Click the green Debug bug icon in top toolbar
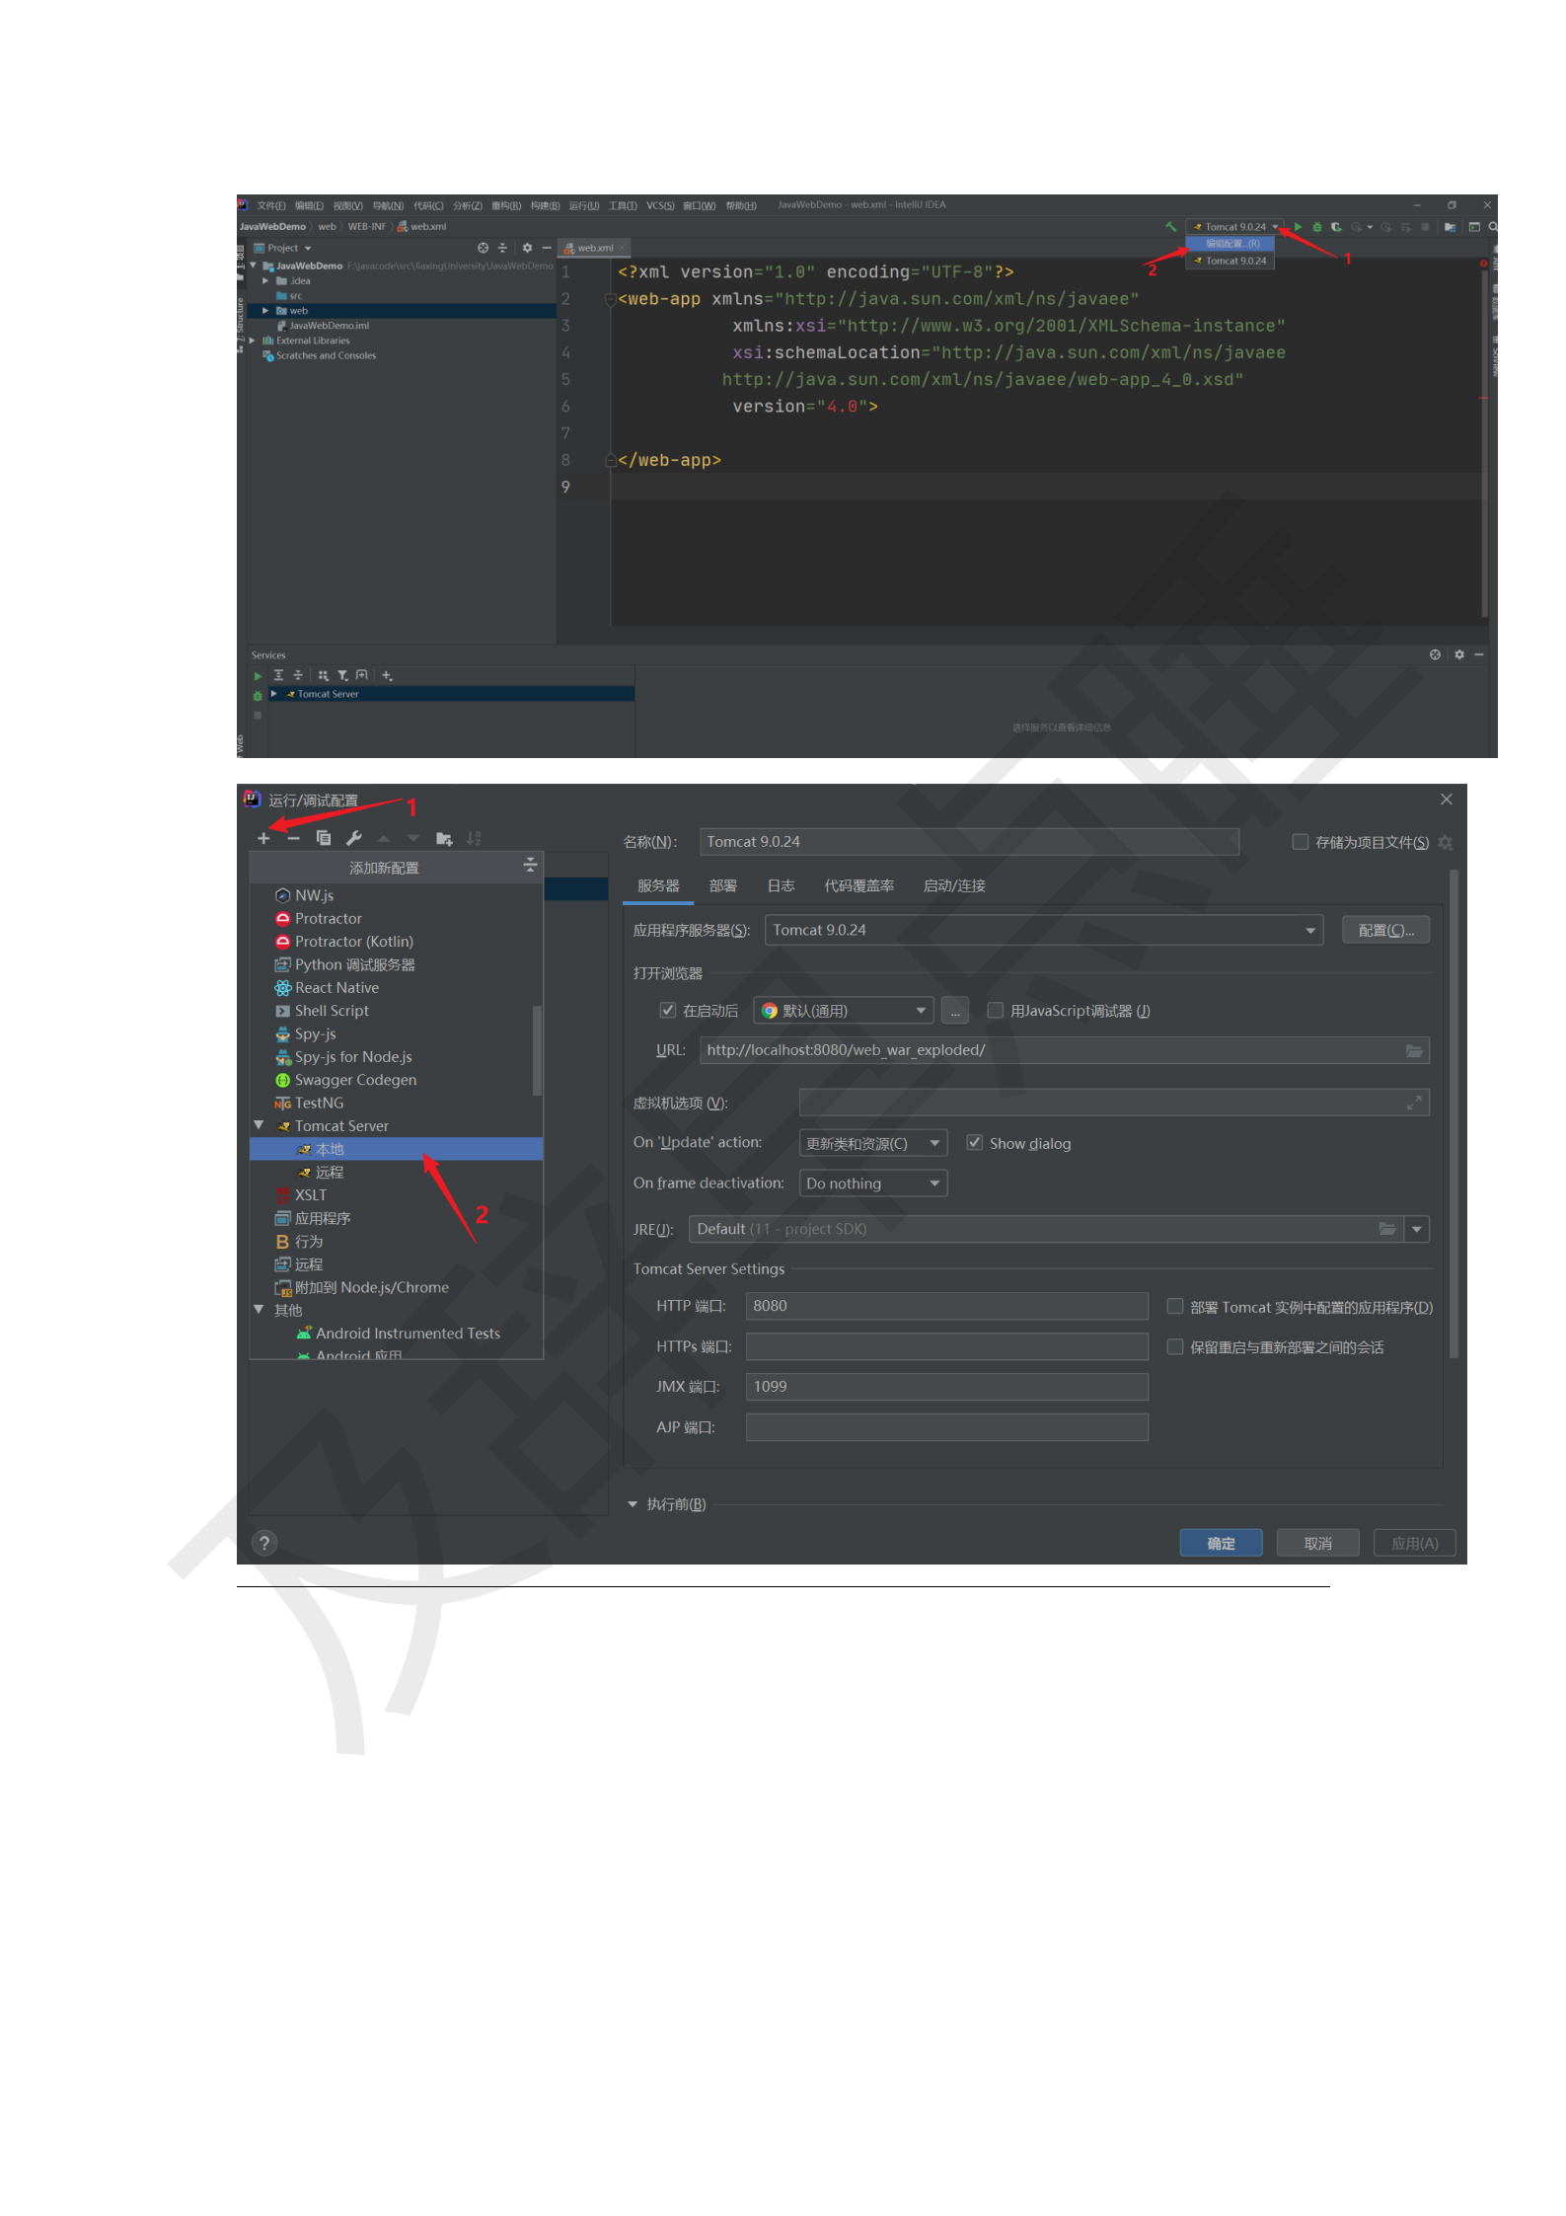 coord(1317,227)
